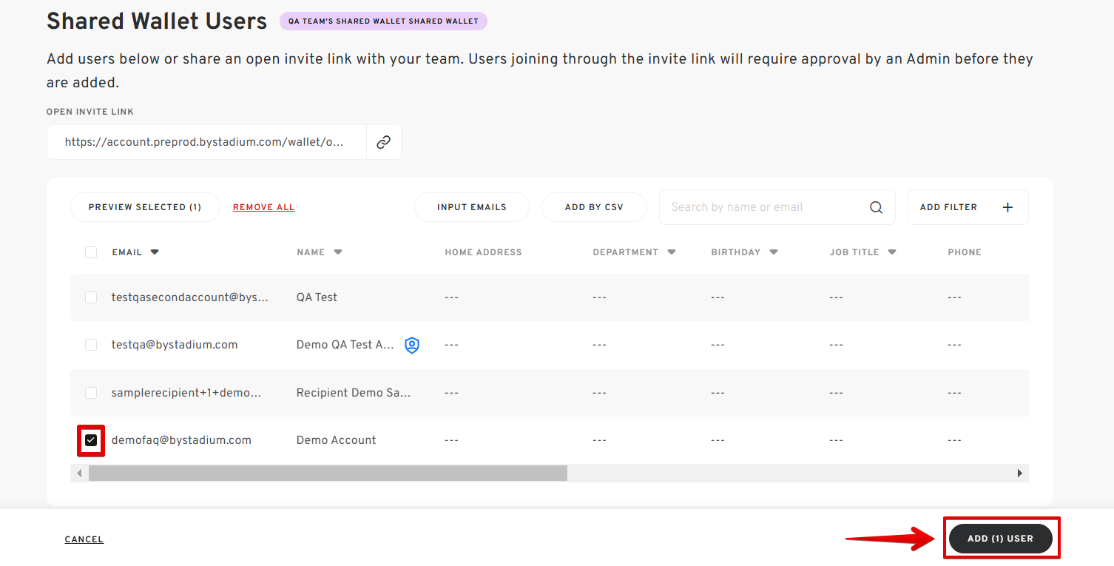Click the horizontal scrollbar thumb
The width and height of the screenshot is (1114, 566).
click(328, 473)
